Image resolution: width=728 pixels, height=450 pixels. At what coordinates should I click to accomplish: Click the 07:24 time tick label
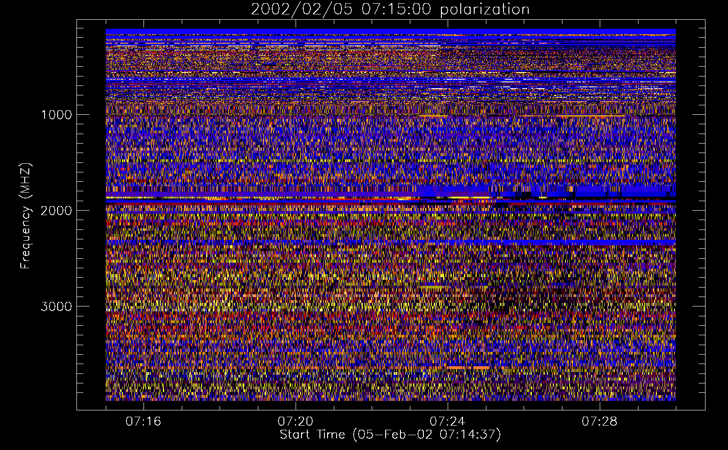[x=448, y=422]
